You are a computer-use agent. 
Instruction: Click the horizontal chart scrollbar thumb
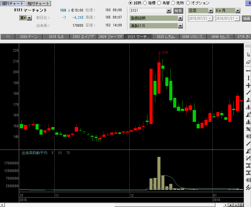pos(165,205)
